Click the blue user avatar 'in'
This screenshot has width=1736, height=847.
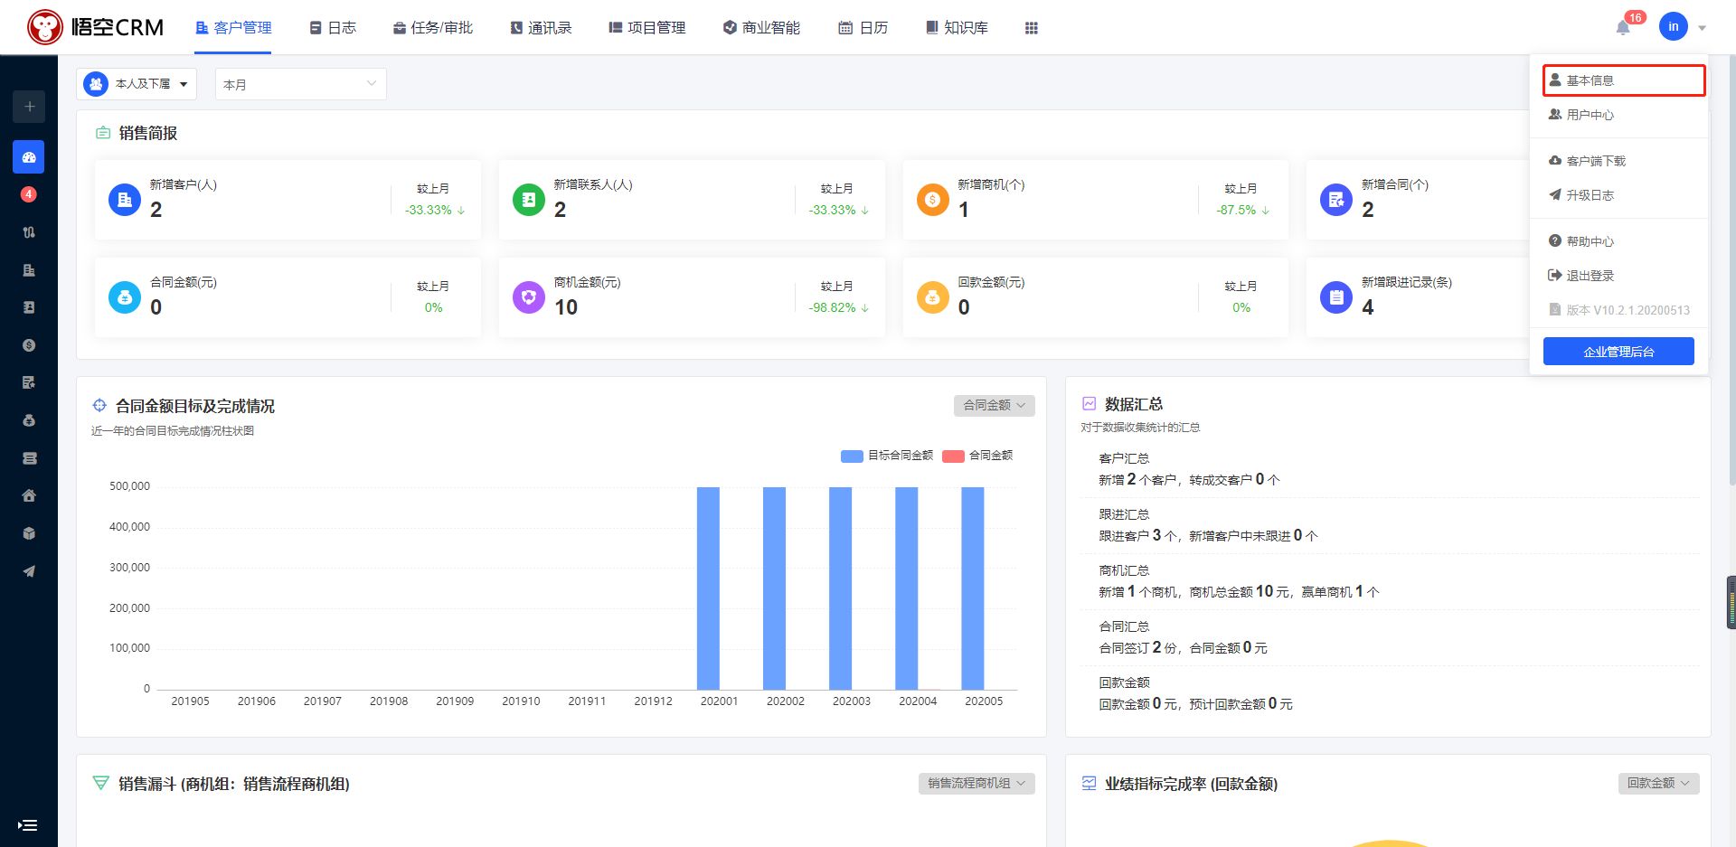coord(1674,27)
